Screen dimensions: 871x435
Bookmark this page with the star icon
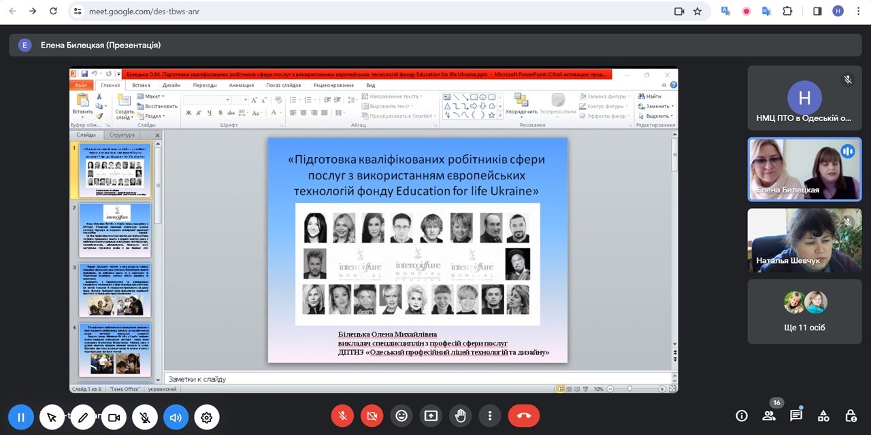click(697, 11)
